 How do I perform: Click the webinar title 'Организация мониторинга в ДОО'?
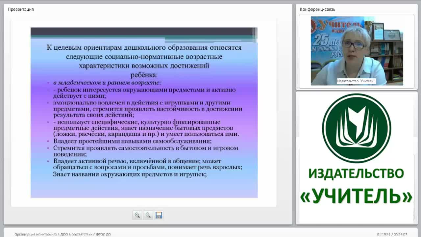(62, 234)
